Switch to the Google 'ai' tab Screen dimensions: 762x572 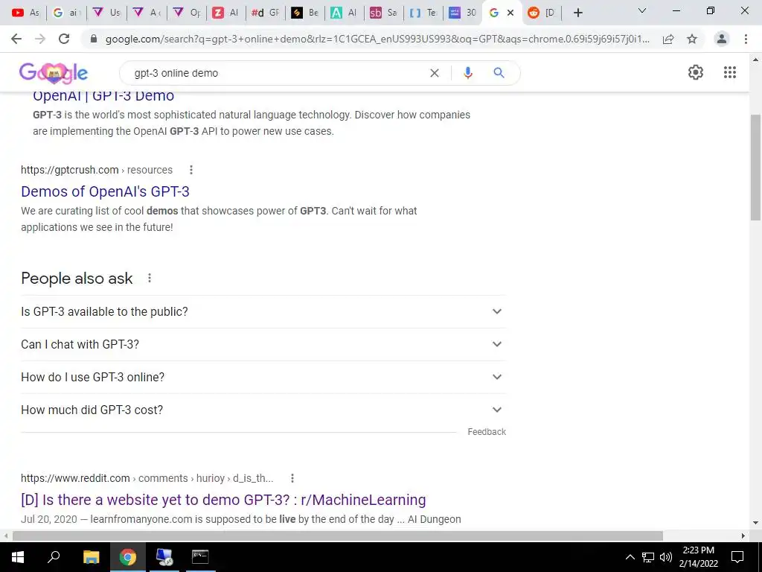pos(66,13)
